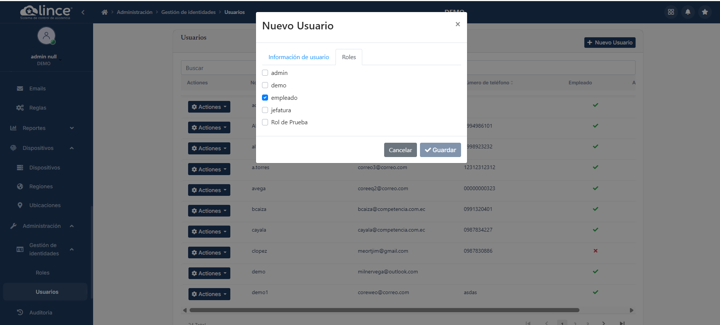Screen dimensions: 720x325
Task: Click Ubicaciones in sidebar
Action: tap(45, 205)
